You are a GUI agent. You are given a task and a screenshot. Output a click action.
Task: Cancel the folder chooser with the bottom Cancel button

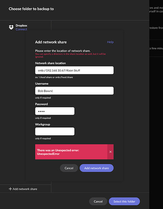click(98, 201)
